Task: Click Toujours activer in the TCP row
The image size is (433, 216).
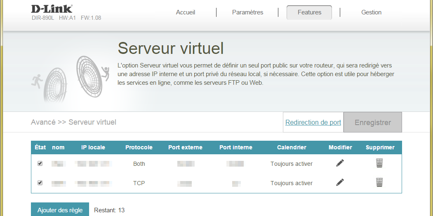Action: point(292,183)
